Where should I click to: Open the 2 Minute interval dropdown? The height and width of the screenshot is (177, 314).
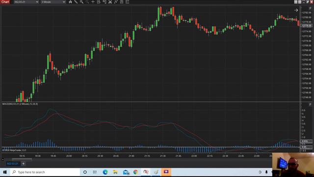pyautogui.click(x=53, y=2)
